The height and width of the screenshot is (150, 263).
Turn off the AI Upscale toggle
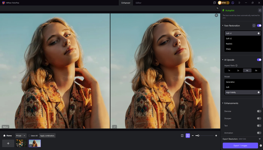coord(259,60)
